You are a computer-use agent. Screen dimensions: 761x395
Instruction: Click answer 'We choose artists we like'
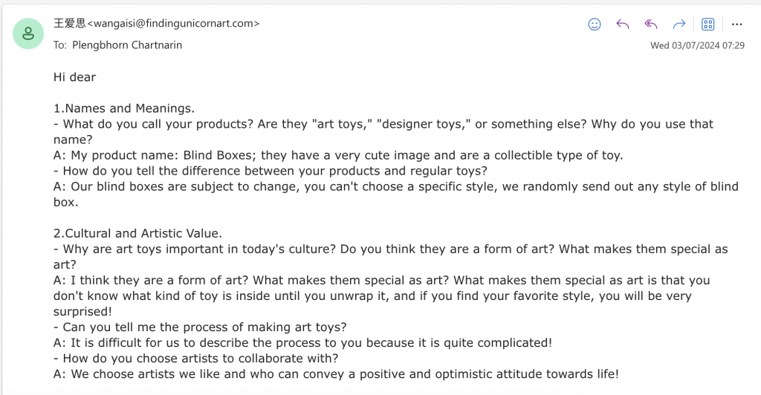[x=336, y=374]
